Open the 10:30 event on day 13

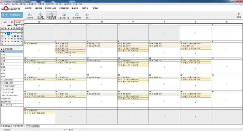(133, 65)
